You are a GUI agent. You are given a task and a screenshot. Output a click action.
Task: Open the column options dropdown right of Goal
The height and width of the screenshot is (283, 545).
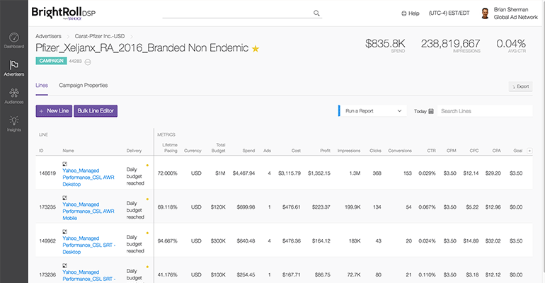pyautogui.click(x=530, y=151)
